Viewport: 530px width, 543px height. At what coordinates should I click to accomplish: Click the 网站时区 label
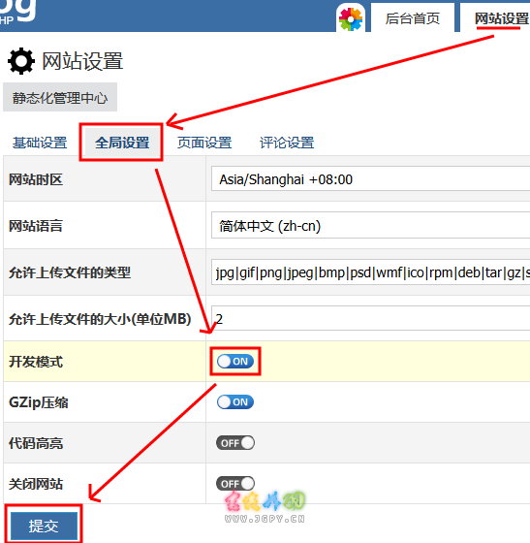click(36, 179)
